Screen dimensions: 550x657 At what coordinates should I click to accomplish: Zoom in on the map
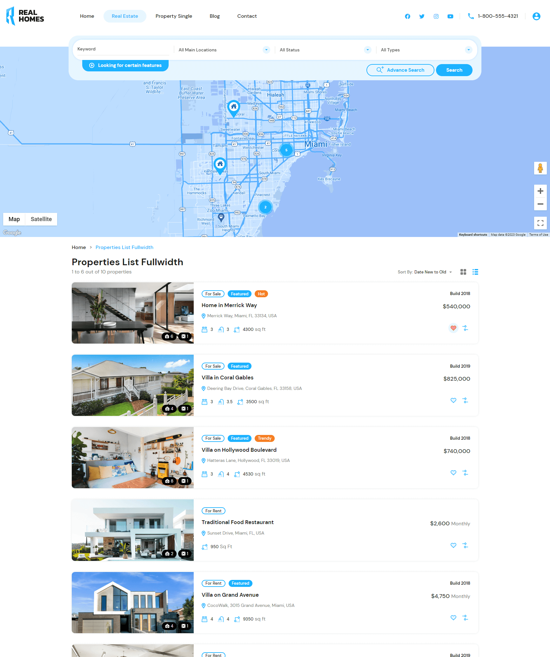[540, 191]
